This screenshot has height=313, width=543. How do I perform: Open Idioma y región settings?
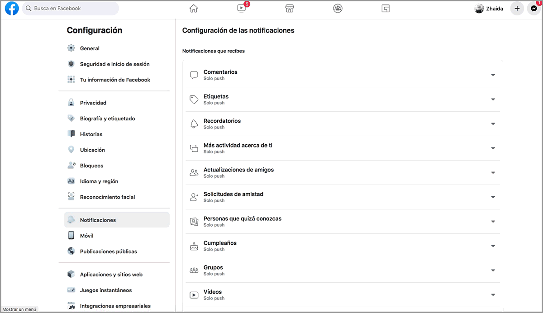tap(99, 181)
